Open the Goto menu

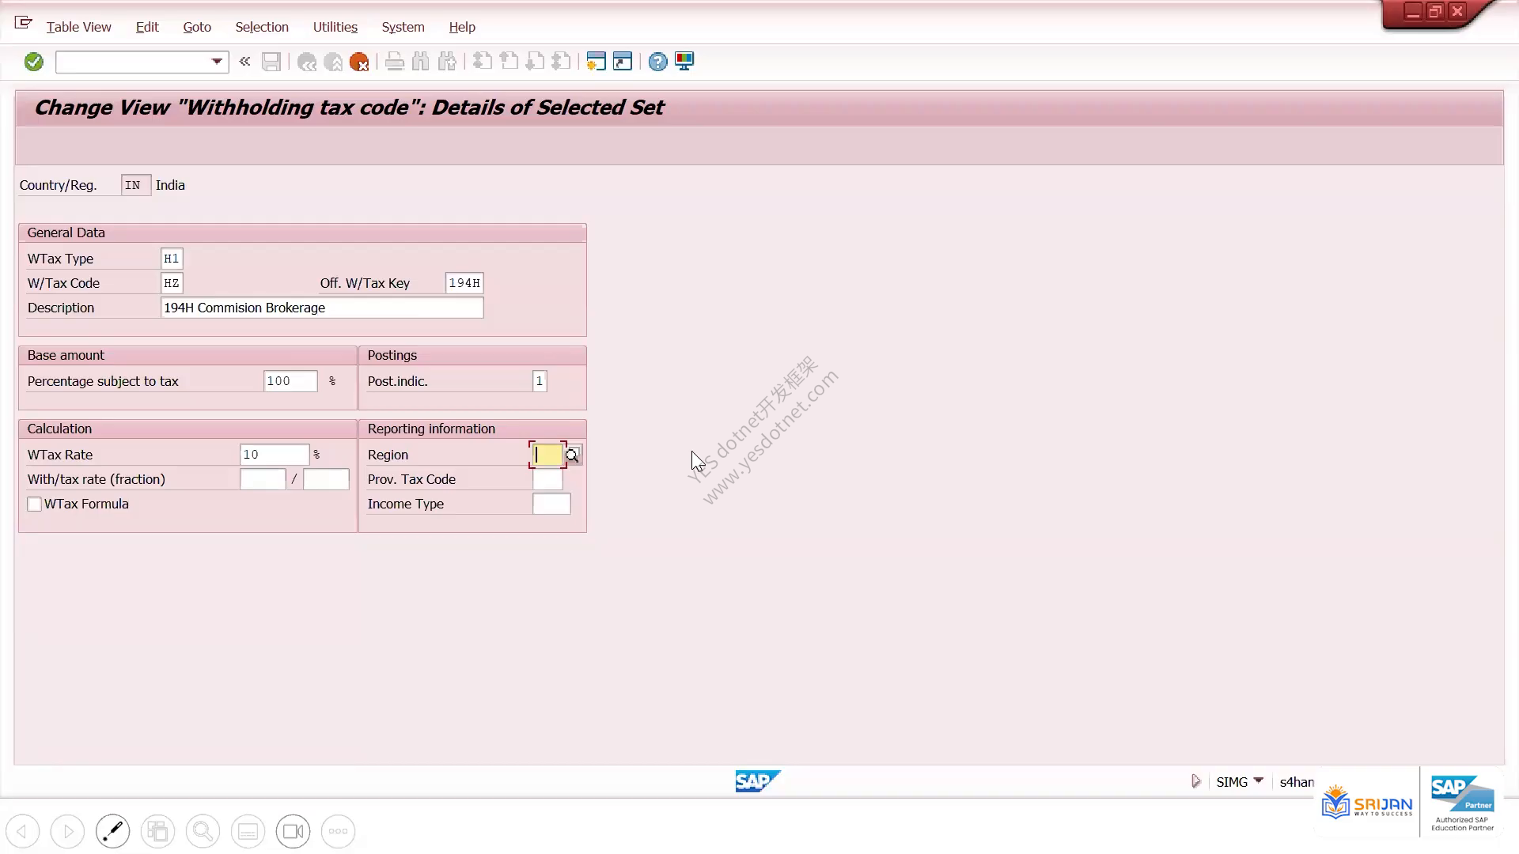(197, 27)
